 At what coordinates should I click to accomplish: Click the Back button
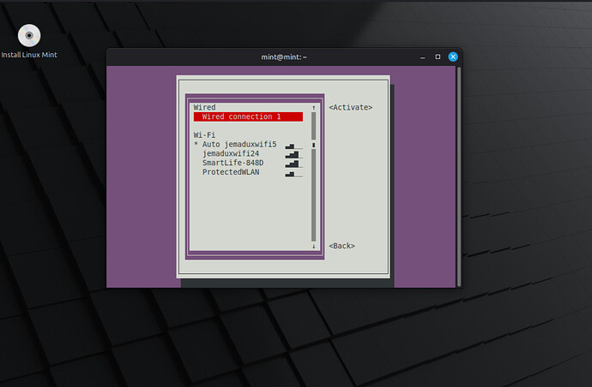(x=341, y=246)
